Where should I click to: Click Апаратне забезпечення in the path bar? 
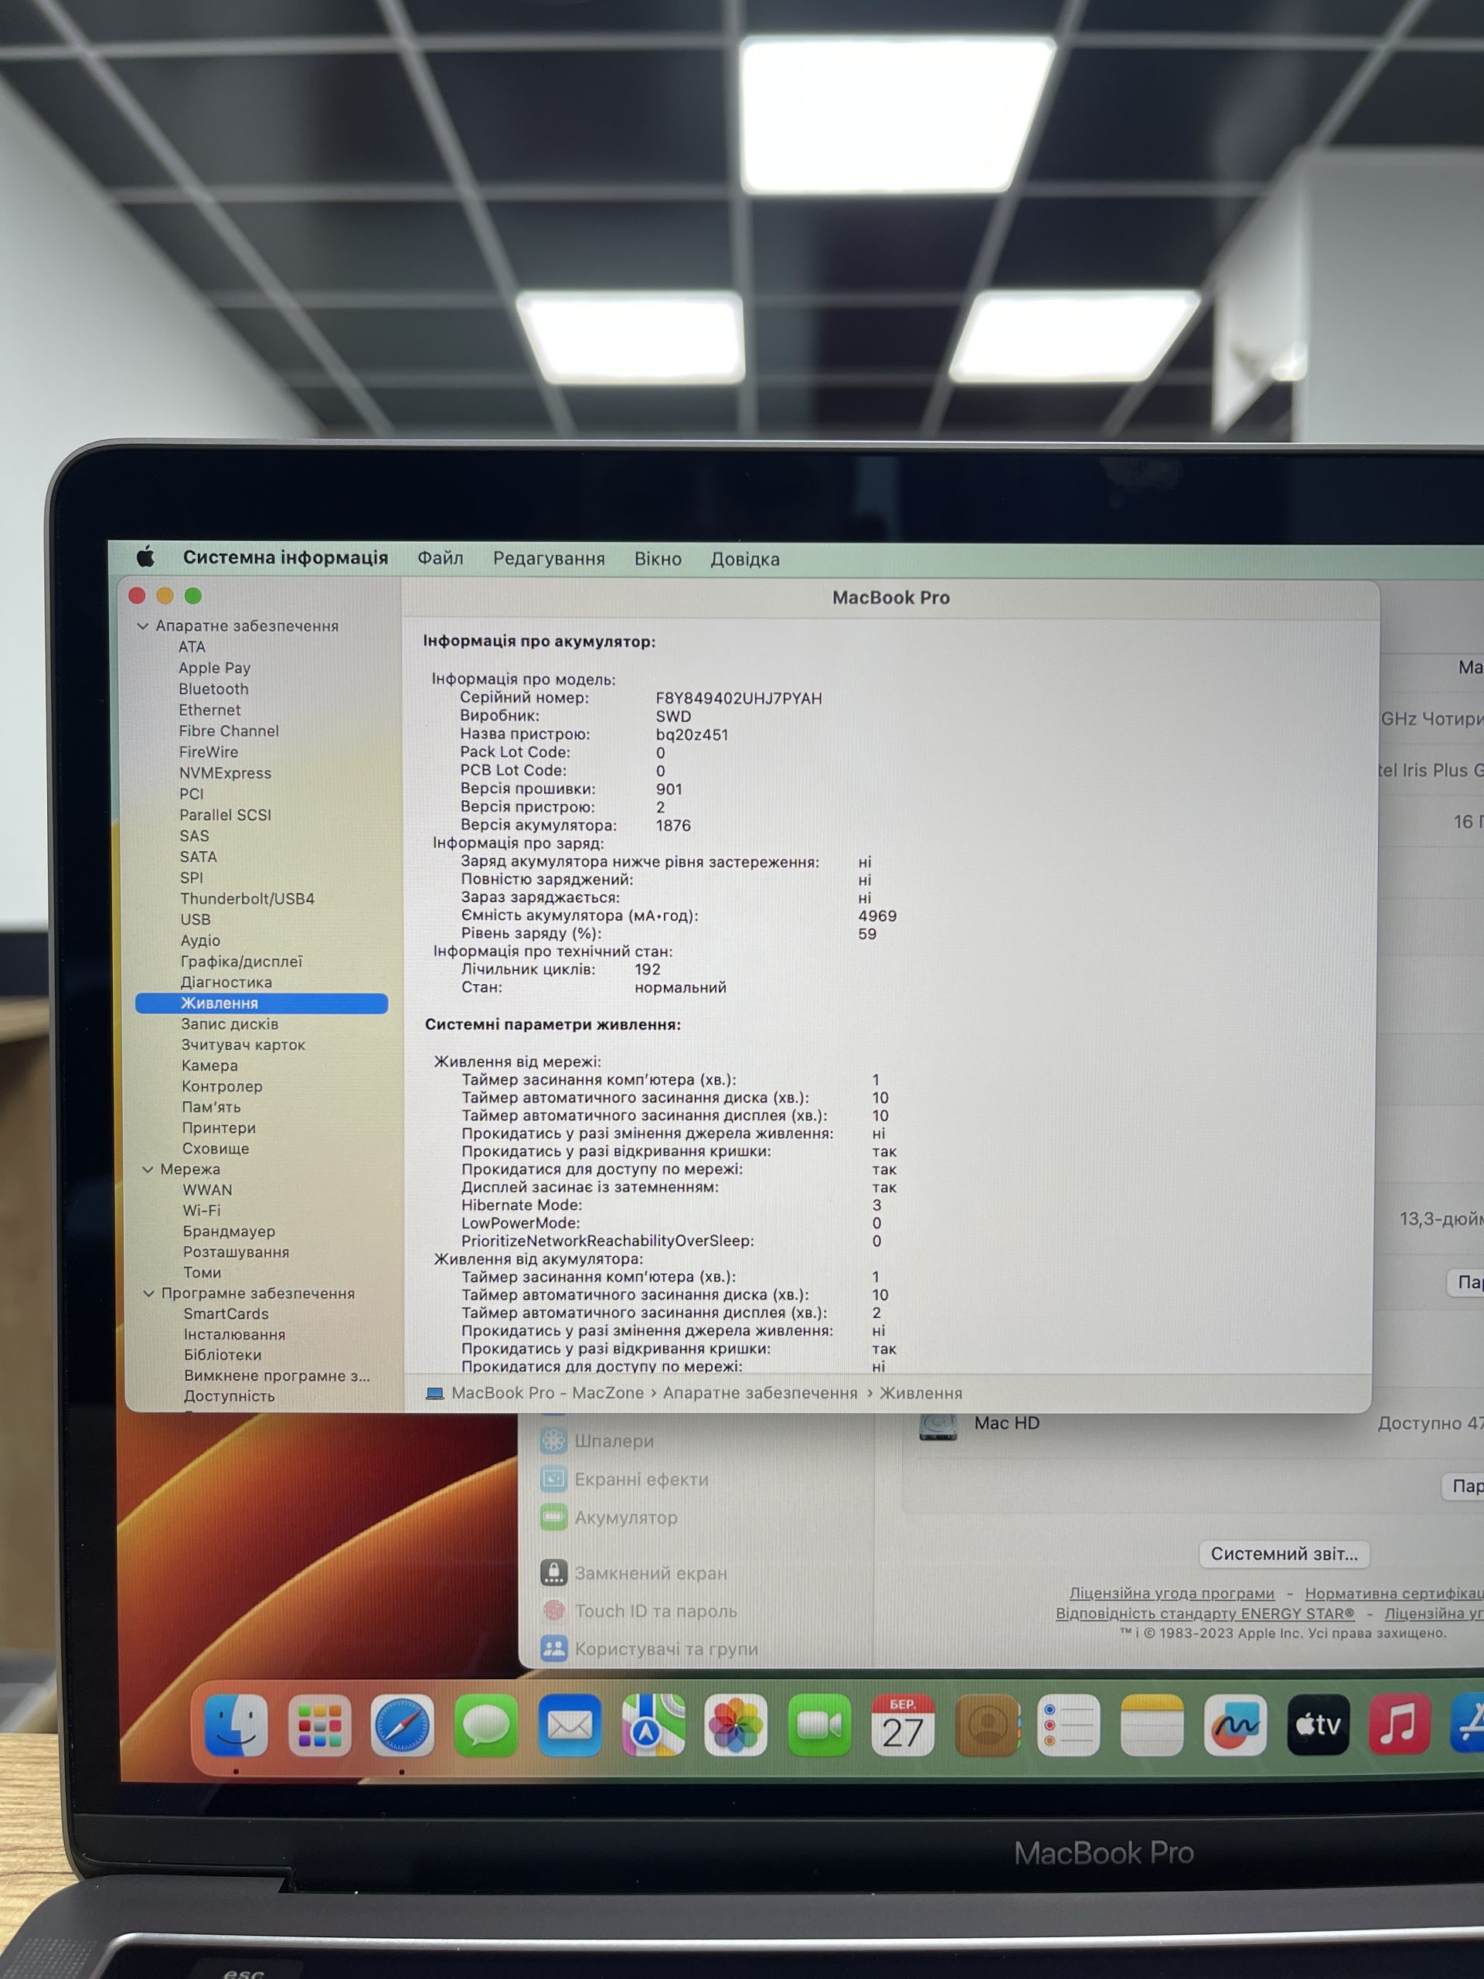pyautogui.click(x=760, y=1393)
